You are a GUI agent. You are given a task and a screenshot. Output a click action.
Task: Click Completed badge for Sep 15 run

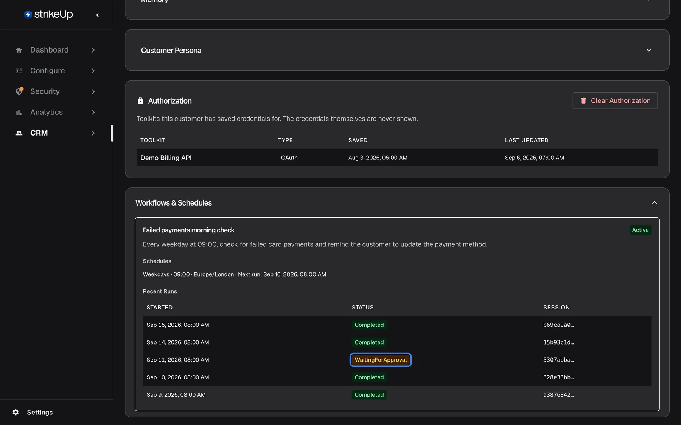tap(369, 325)
